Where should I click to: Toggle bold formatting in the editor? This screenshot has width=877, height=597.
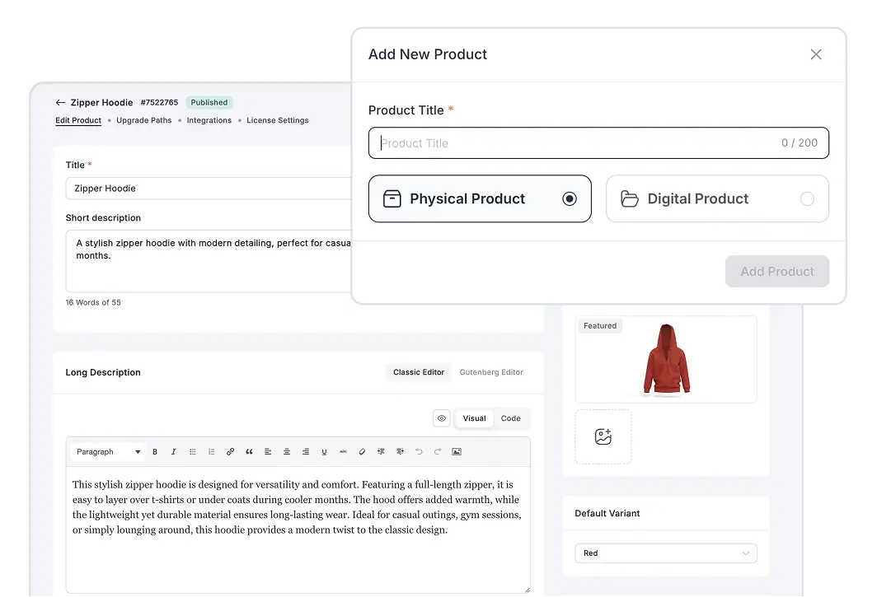[x=155, y=451]
